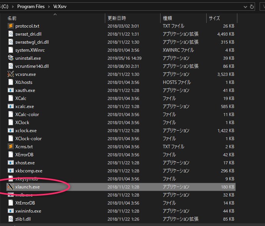The height and width of the screenshot is (226, 265).
Task: Click the 180 KB size of xlaunch.exe
Action: (x=227, y=187)
